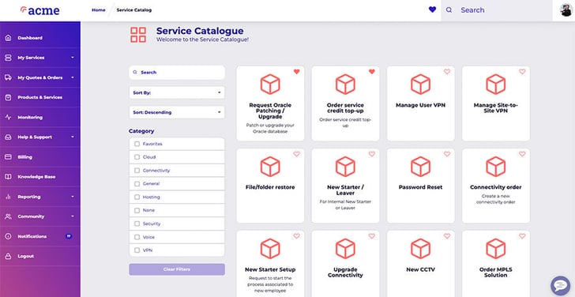This screenshot has height=297, width=575.
Task: Click the catalogue Search input field
Action: pos(177,73)
